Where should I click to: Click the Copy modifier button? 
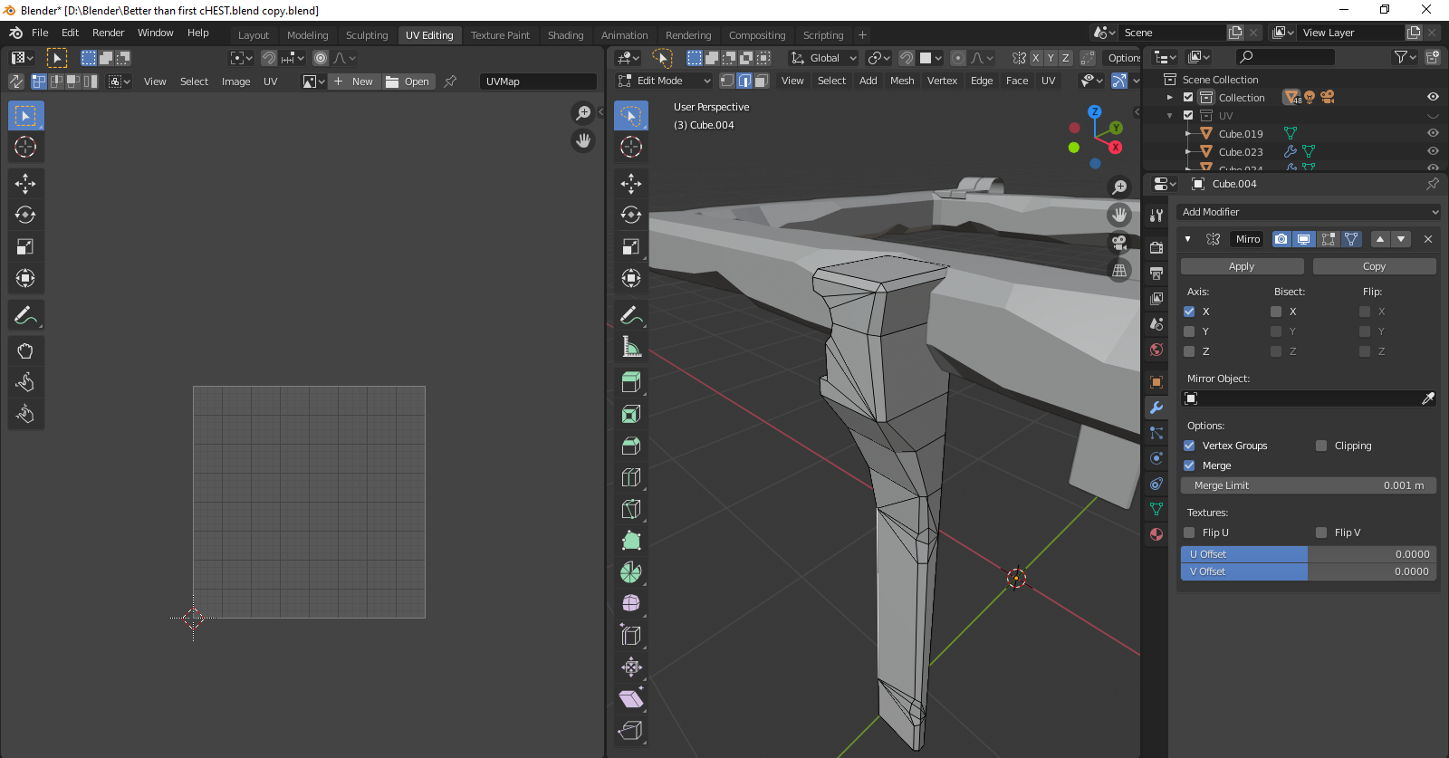point(1374,266)
